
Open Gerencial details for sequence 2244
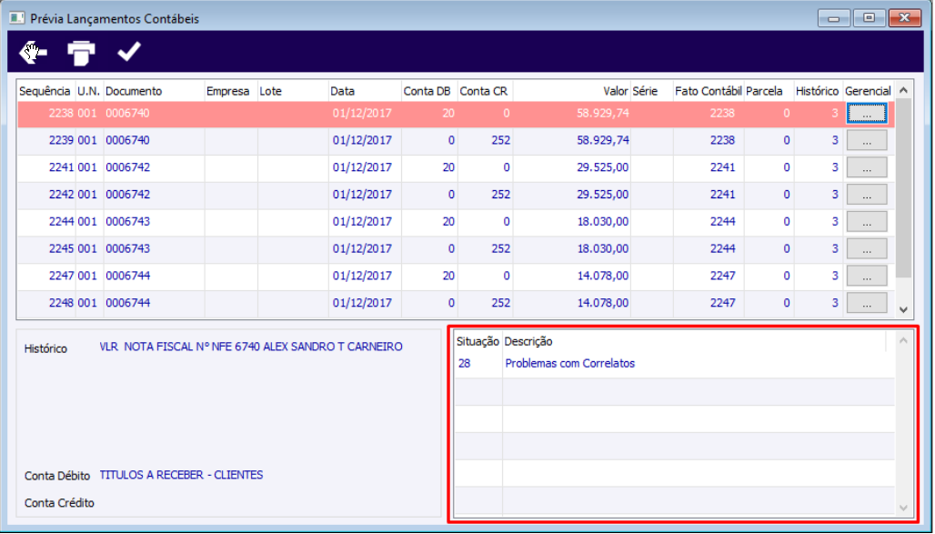[x=867, y=222]
